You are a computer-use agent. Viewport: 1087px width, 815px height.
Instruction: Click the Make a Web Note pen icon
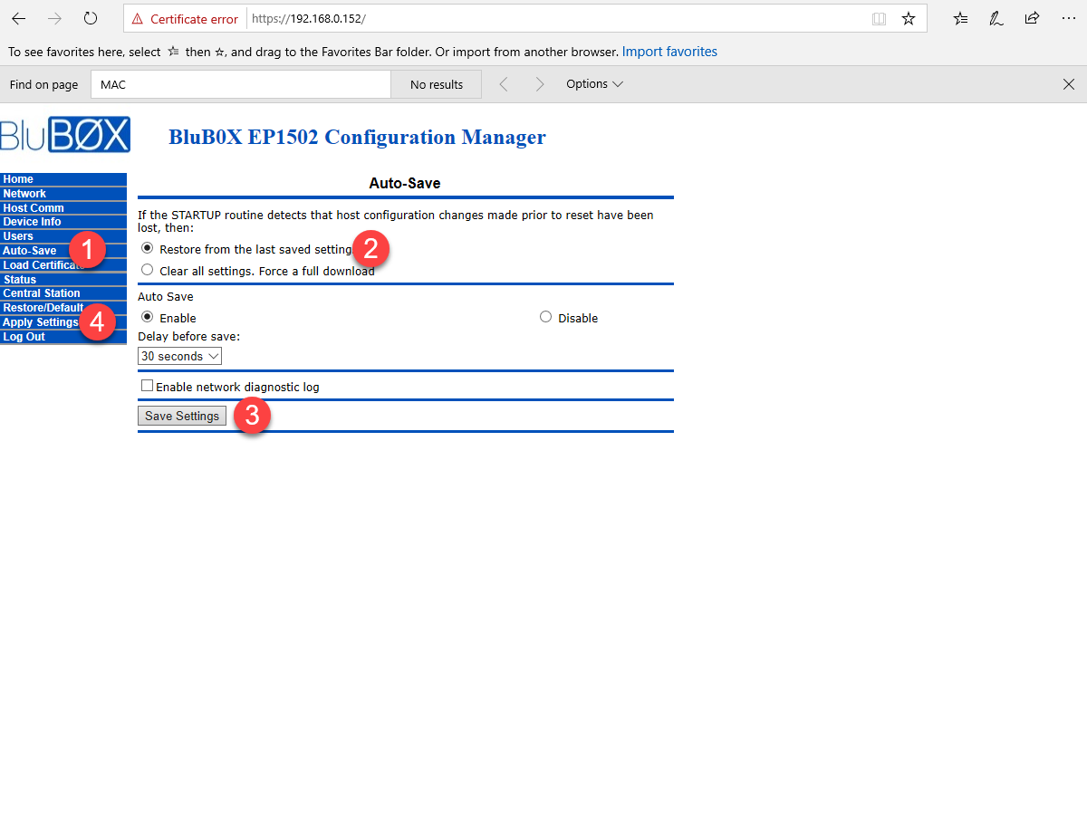pyautogui.click(x=996, y=18)
